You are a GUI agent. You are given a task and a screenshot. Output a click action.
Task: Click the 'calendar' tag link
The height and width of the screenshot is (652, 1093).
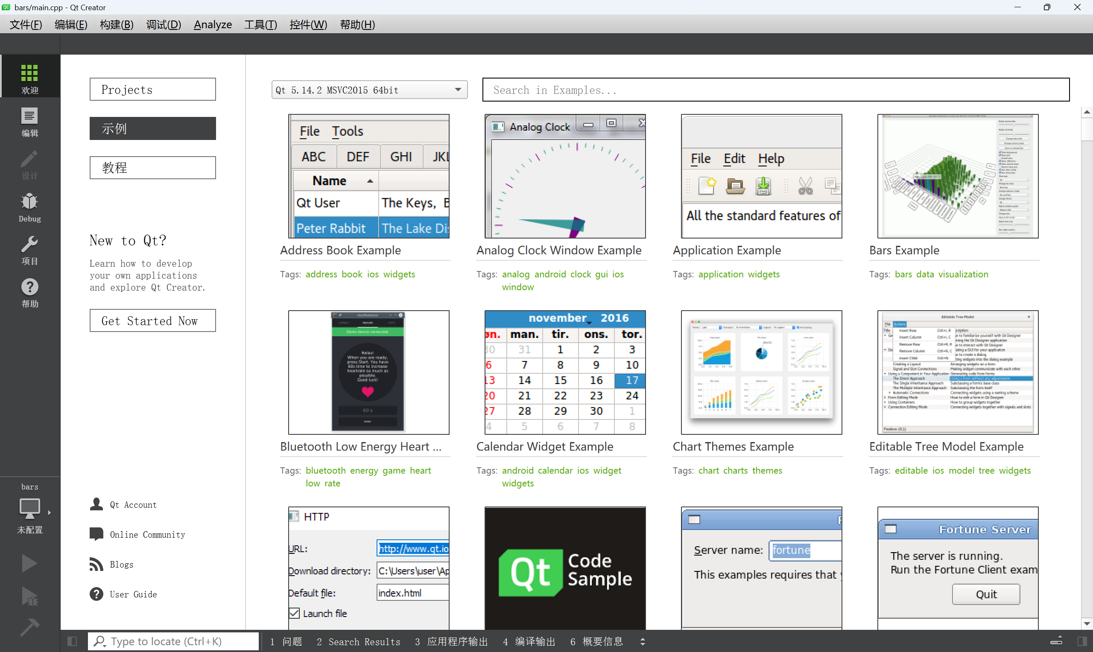pos(555,470)
